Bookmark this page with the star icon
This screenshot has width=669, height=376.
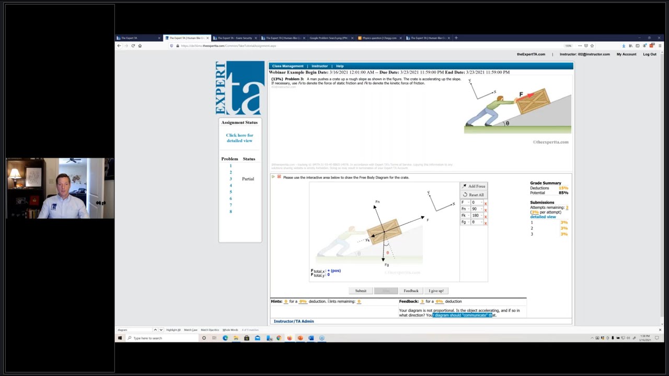coord(592,46)
